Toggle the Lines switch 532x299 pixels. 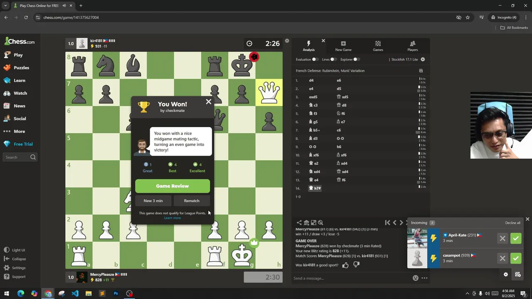pyautogui.click(x=333, y=59)
